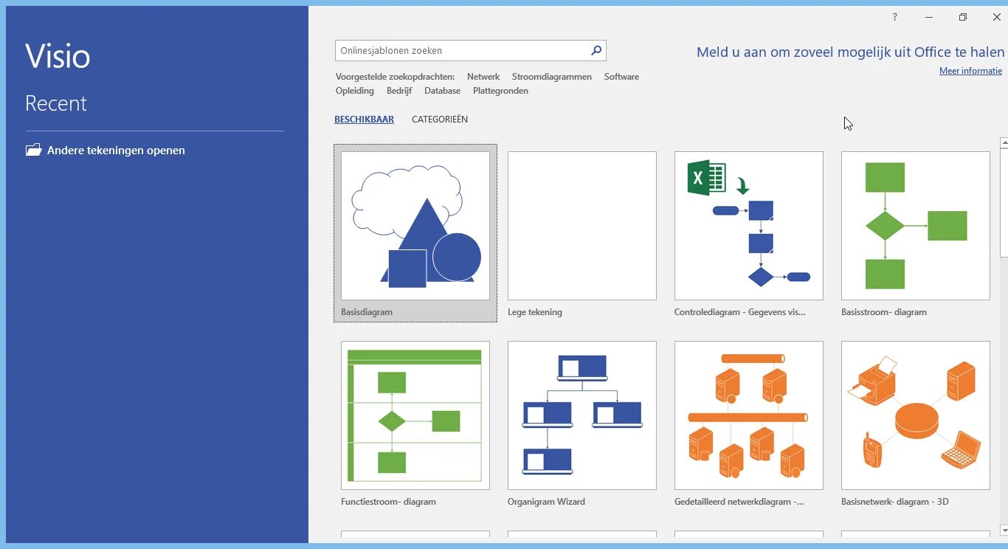The width and height of the screenshot is (1008, 549).
Task: Click the Lege tekening caption text
Action: (x=535, y=312)
